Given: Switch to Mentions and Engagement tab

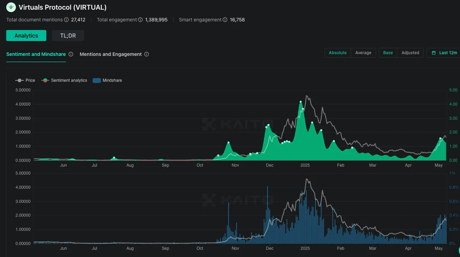Looking at the screenshot, I should click(x=111, y=54).
